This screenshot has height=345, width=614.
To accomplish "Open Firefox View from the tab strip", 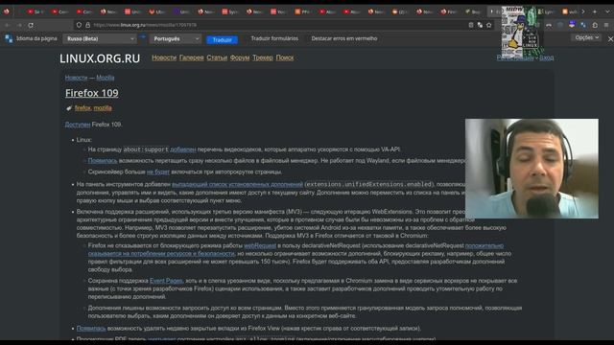I will coord(7,11).
